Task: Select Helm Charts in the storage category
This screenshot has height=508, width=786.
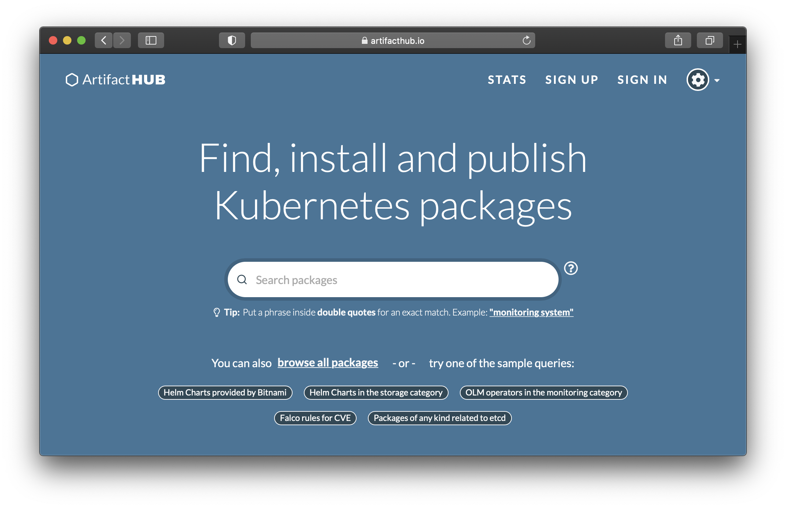Action: [x=376, y=392]
